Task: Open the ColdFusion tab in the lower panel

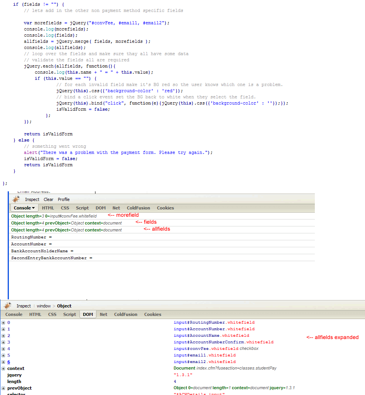Action: [125, 314]
